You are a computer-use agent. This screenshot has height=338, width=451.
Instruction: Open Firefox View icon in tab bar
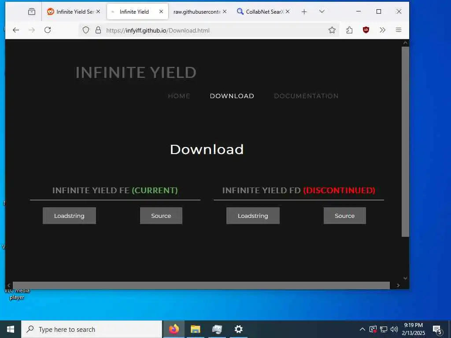(32, 11)
